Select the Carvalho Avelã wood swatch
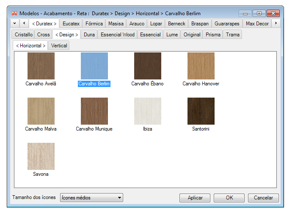295x210 pixels. [x=41, y=66]
